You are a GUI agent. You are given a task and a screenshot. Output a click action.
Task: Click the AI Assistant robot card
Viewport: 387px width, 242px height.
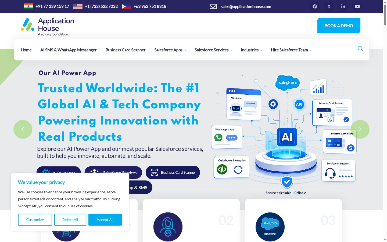click(243, 104)
